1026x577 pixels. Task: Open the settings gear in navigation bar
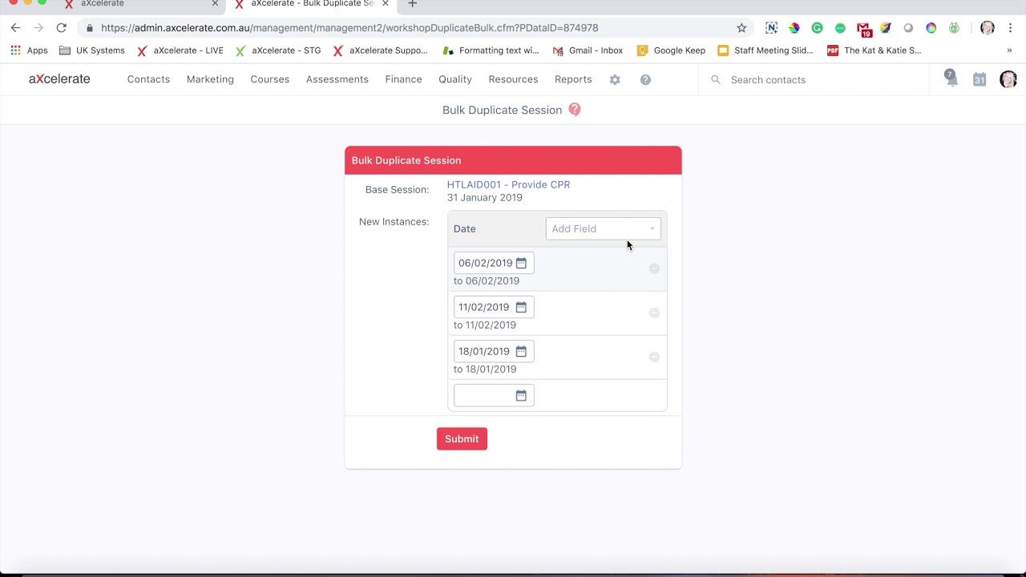pos(615,79)
